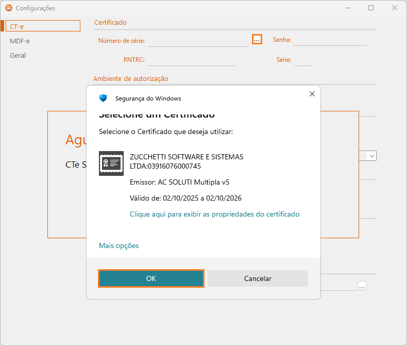Close the Segurança do Windows dialog

tap(312, 94)
